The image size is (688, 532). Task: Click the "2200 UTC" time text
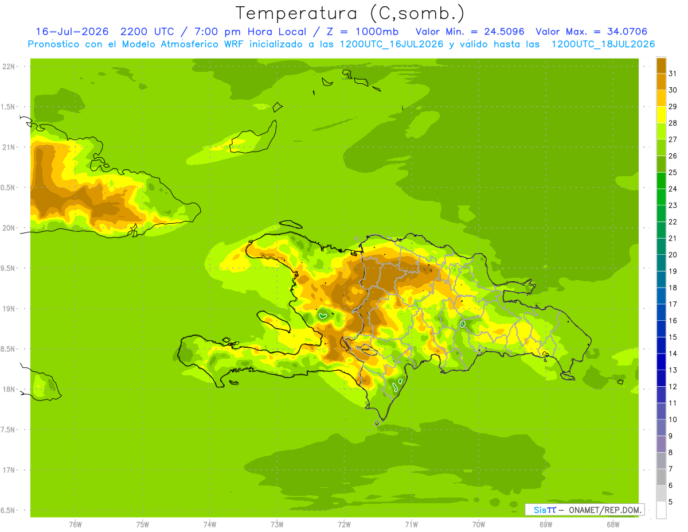(147, 32)
